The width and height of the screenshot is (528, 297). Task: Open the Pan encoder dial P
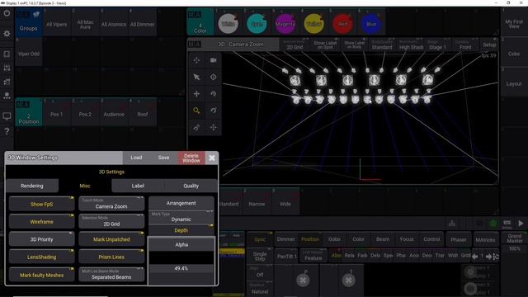pyautogui.click(x=303, y=280)
